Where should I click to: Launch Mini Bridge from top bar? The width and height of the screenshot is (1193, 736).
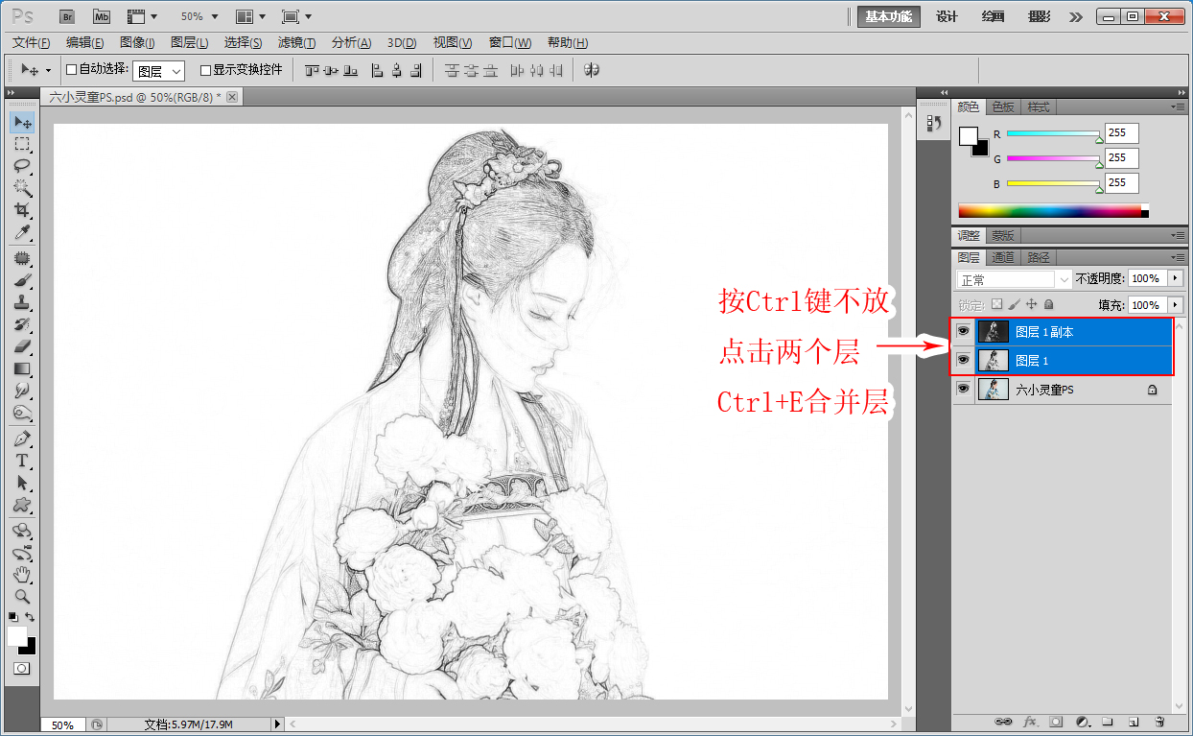102,16
